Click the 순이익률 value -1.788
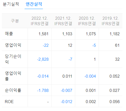 tap(43, 90)
